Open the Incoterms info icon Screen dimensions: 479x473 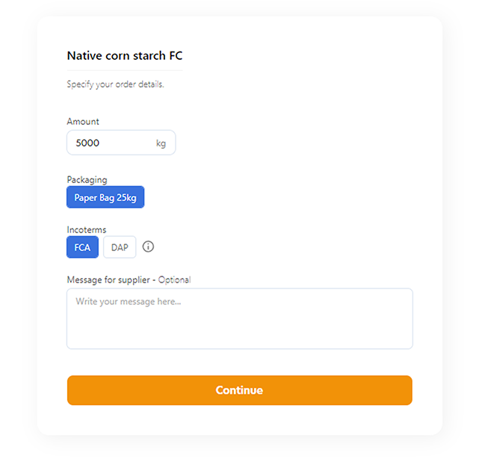point(148,247)
